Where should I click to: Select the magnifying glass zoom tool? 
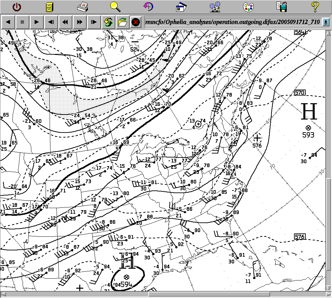point(115,7)
